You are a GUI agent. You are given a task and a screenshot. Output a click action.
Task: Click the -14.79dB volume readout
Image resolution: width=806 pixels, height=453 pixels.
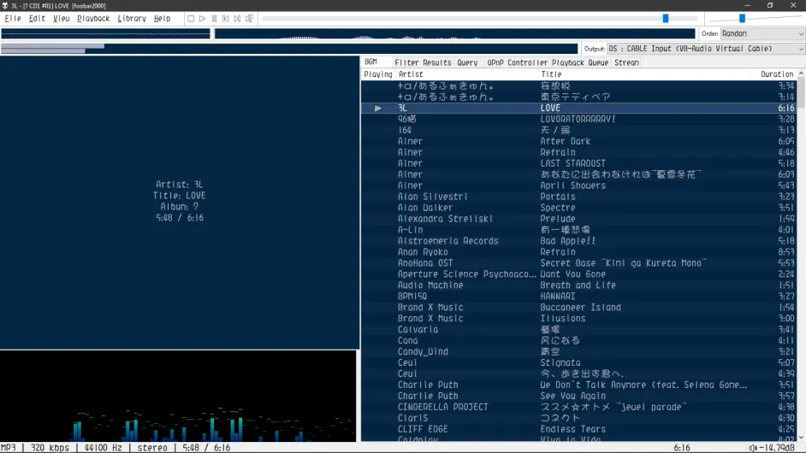coord(777,448)
